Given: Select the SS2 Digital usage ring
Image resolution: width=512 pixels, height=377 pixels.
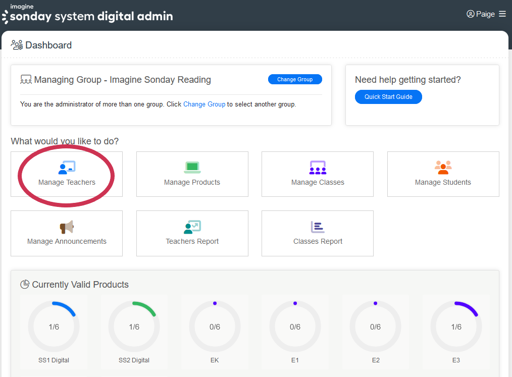Looking at the screenshot, I should coord(134,327).
